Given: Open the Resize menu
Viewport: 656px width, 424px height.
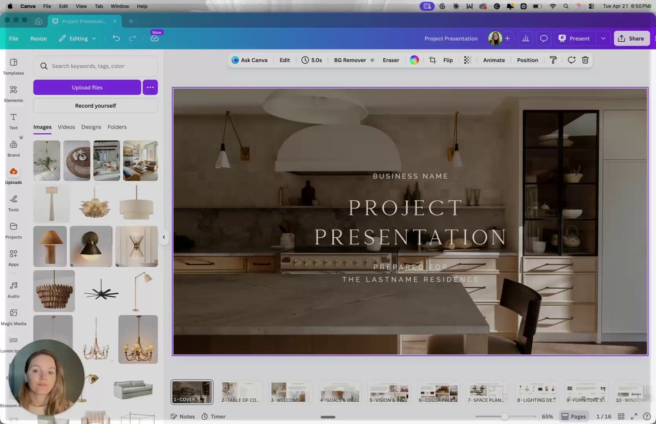Looking at the screenshot, I should (x=38, y=38).
